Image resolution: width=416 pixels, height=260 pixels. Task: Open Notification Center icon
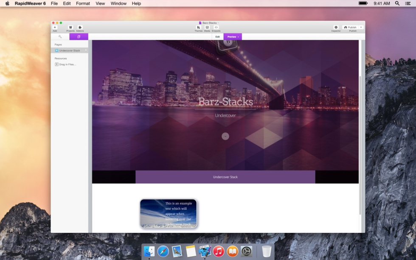[408, 3]
